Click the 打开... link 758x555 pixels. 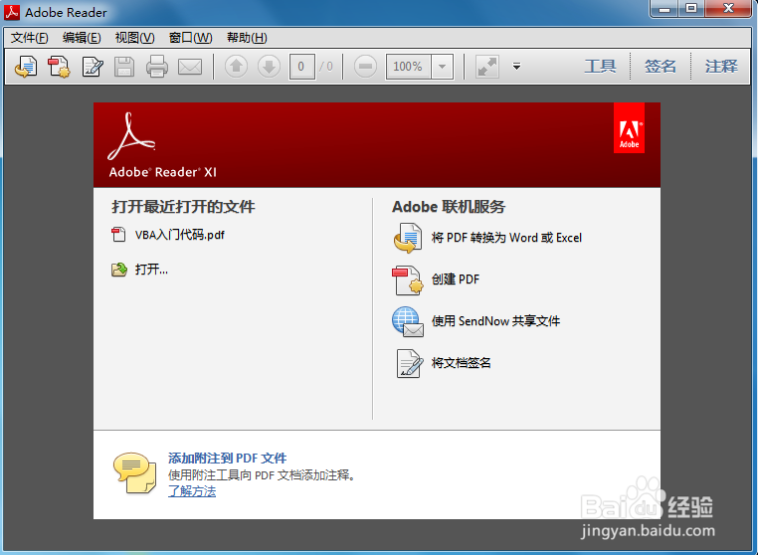coord(151,270)
